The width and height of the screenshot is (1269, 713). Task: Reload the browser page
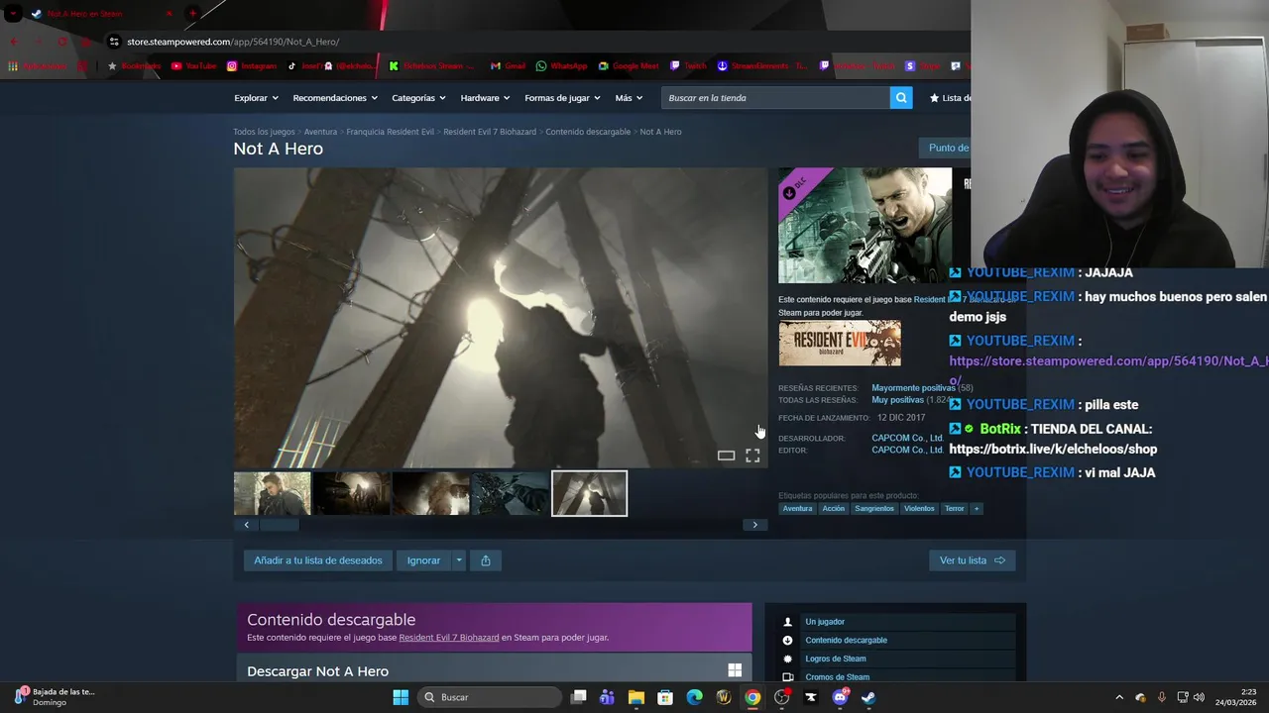pyautogui.click(x=61, y=42)
